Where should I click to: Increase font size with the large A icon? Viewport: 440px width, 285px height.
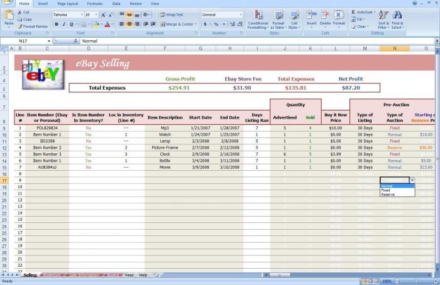click(x=103, y=15)
